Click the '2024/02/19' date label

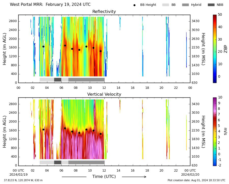click(18, 175)
